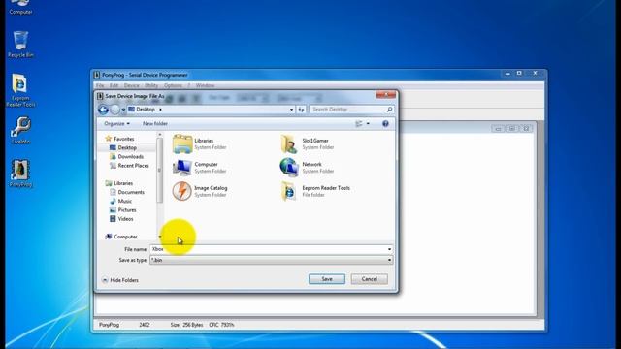Select Favorites in the navigation pane

coord(123,139)
